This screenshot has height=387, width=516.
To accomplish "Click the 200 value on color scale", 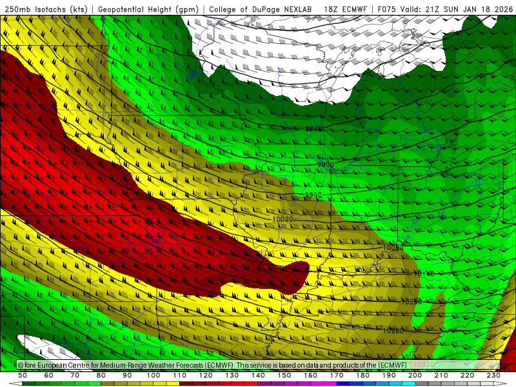I will (415, 375).
